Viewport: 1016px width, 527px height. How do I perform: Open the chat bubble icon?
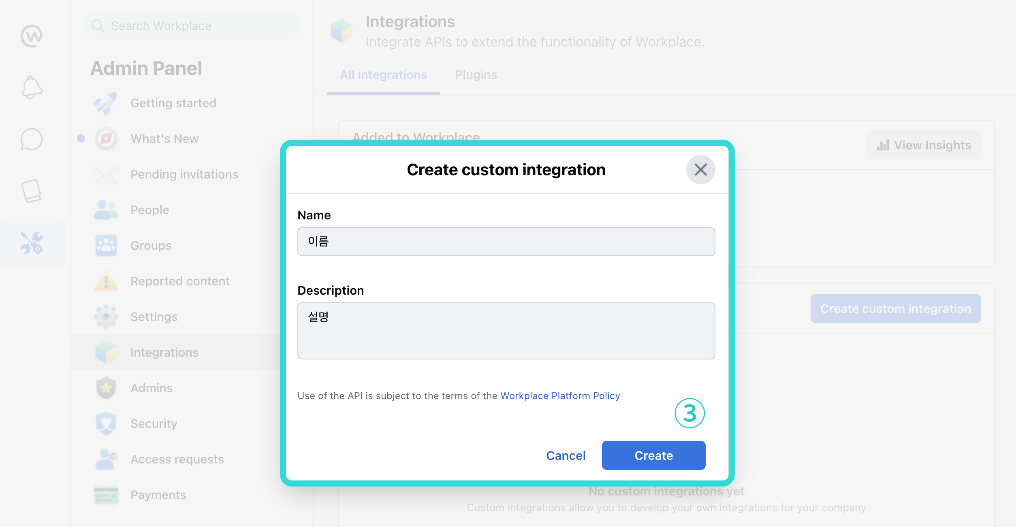(x=32, y=139)
